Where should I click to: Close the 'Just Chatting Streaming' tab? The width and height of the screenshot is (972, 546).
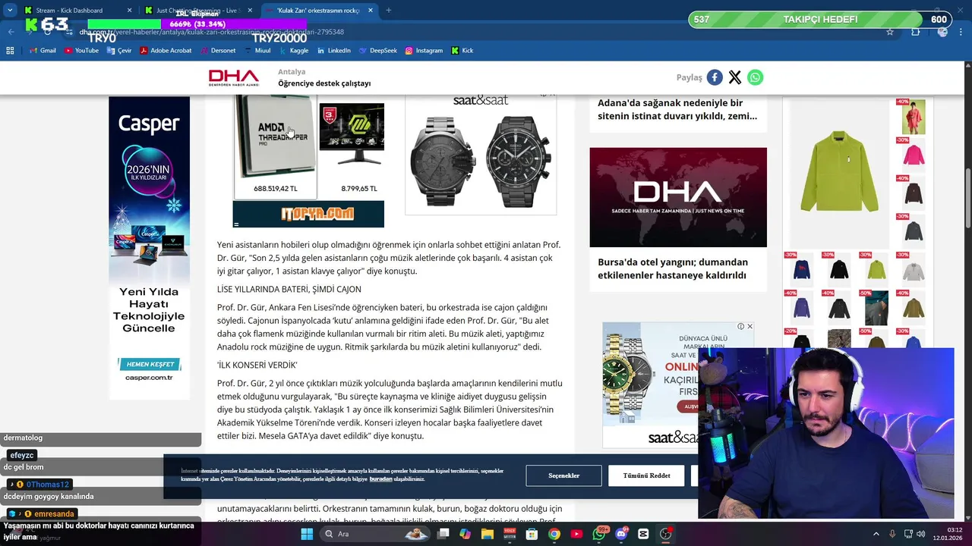click(x=250, y=11)
